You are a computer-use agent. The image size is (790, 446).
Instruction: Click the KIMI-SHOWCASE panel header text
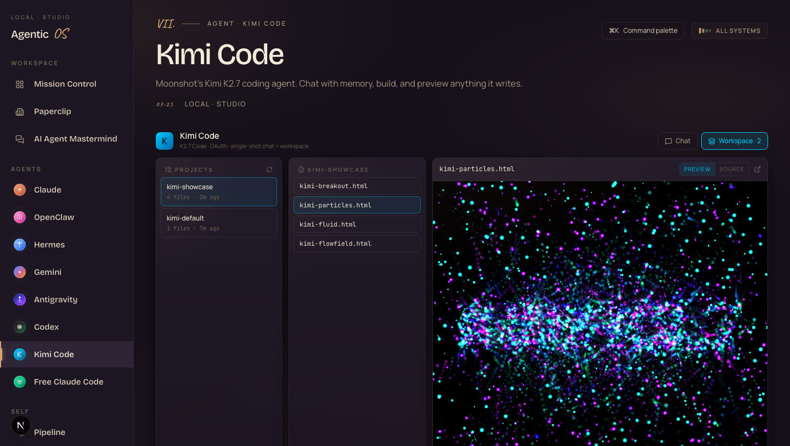(x=338, y=170)
